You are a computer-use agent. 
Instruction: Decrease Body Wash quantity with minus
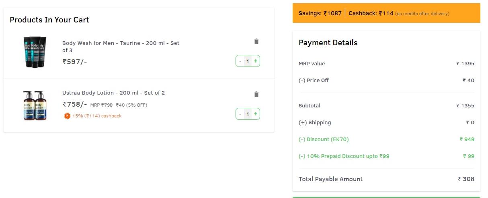pos(240,61)
